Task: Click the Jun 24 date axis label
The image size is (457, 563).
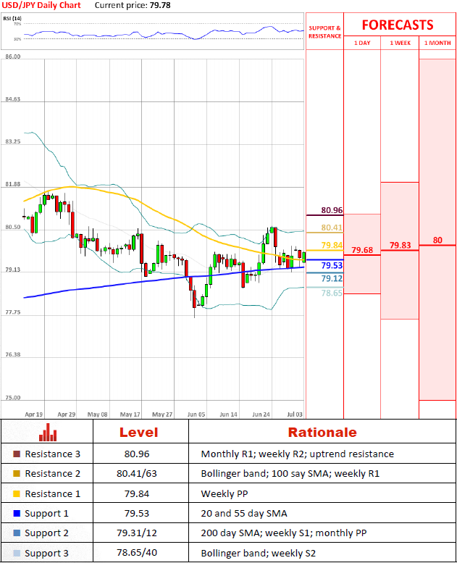Action: point(261,414)
